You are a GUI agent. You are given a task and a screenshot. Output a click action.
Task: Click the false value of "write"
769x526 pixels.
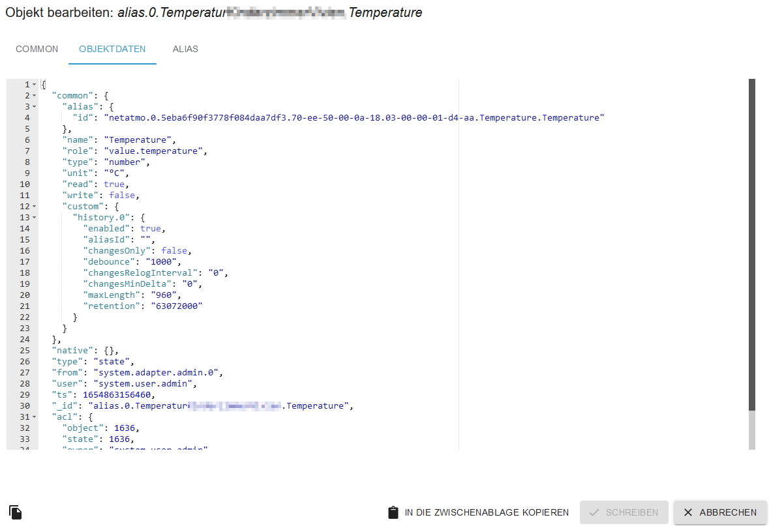pos(122,195)
